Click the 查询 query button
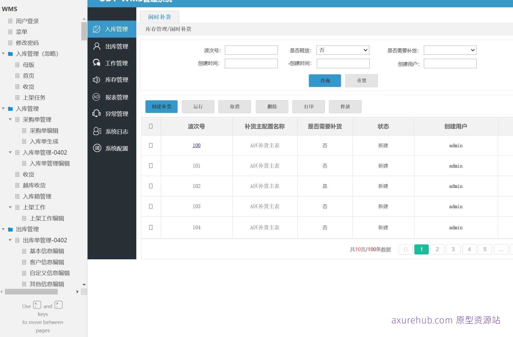This screenshot has height=337, width=513. (x=325, y=81)
